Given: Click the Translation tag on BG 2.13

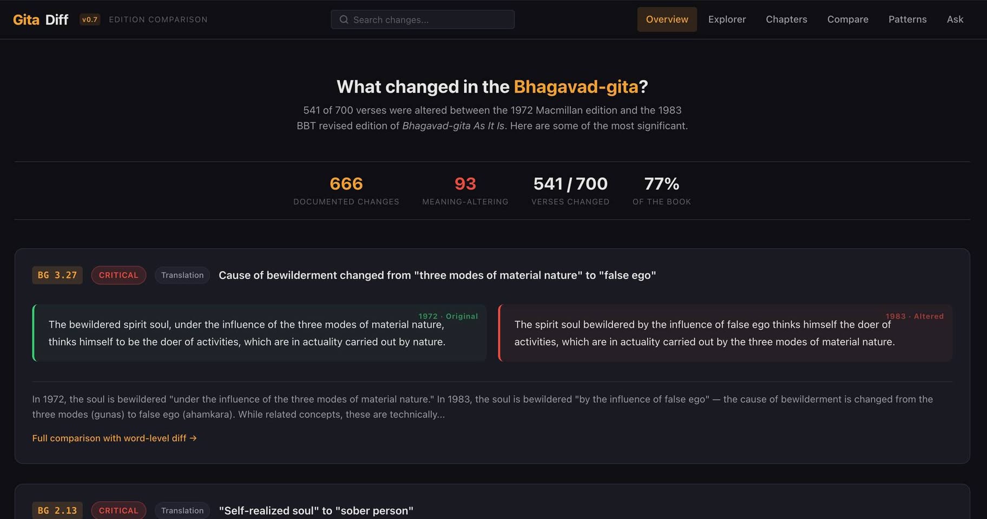Looking at the screenshot, I should [x=182, y=510].
